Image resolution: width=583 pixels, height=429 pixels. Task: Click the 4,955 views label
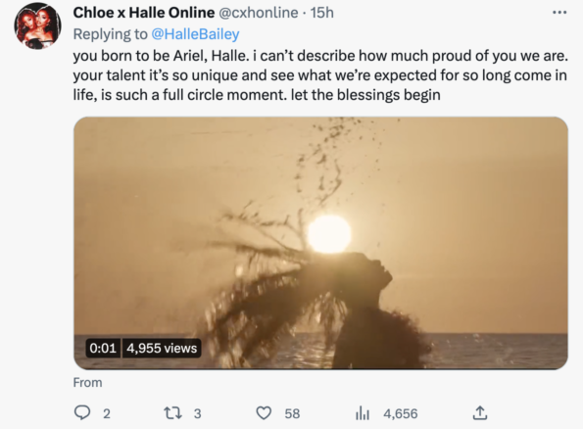click(x=162, y=348)
